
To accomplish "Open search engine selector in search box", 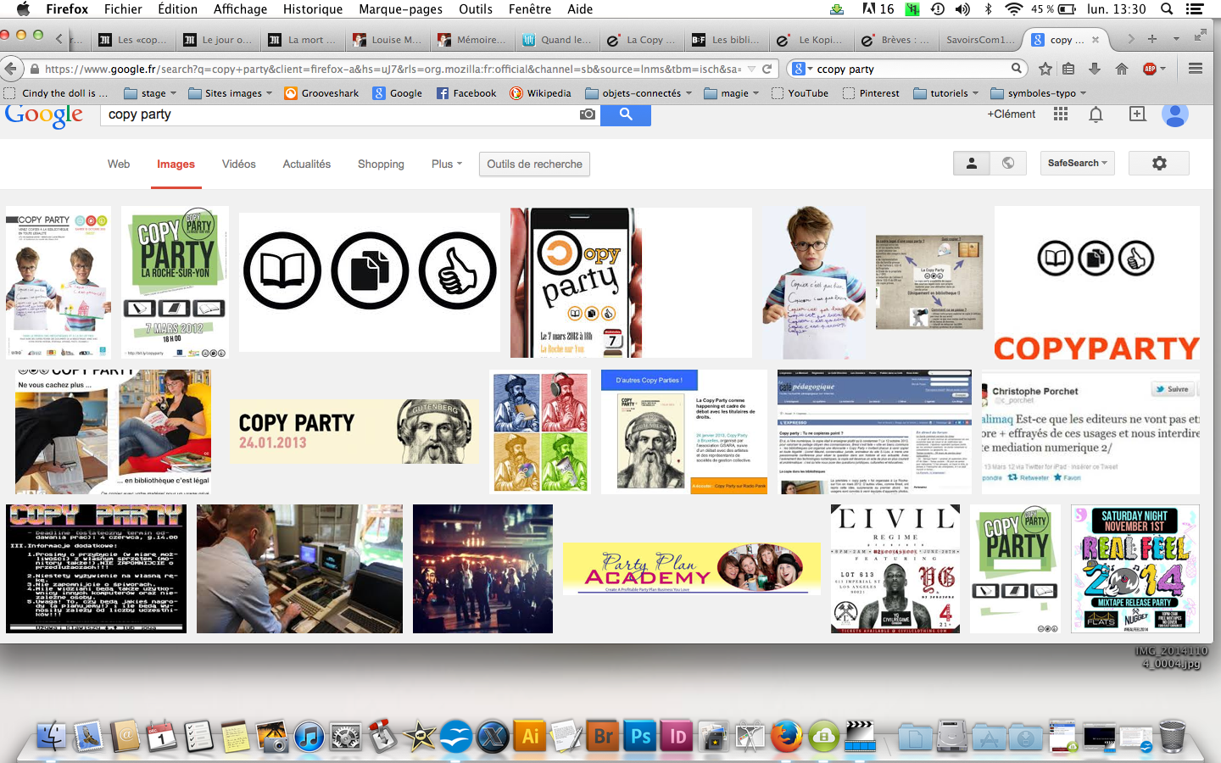I will 801,69.
